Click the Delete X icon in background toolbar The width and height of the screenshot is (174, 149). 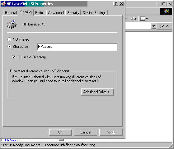126,19
